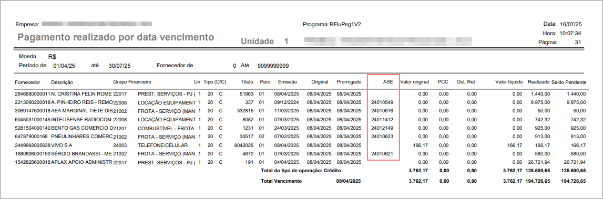Select the Total Vencimento label
This screenshot has width=603, height=199.
[281, 181]
